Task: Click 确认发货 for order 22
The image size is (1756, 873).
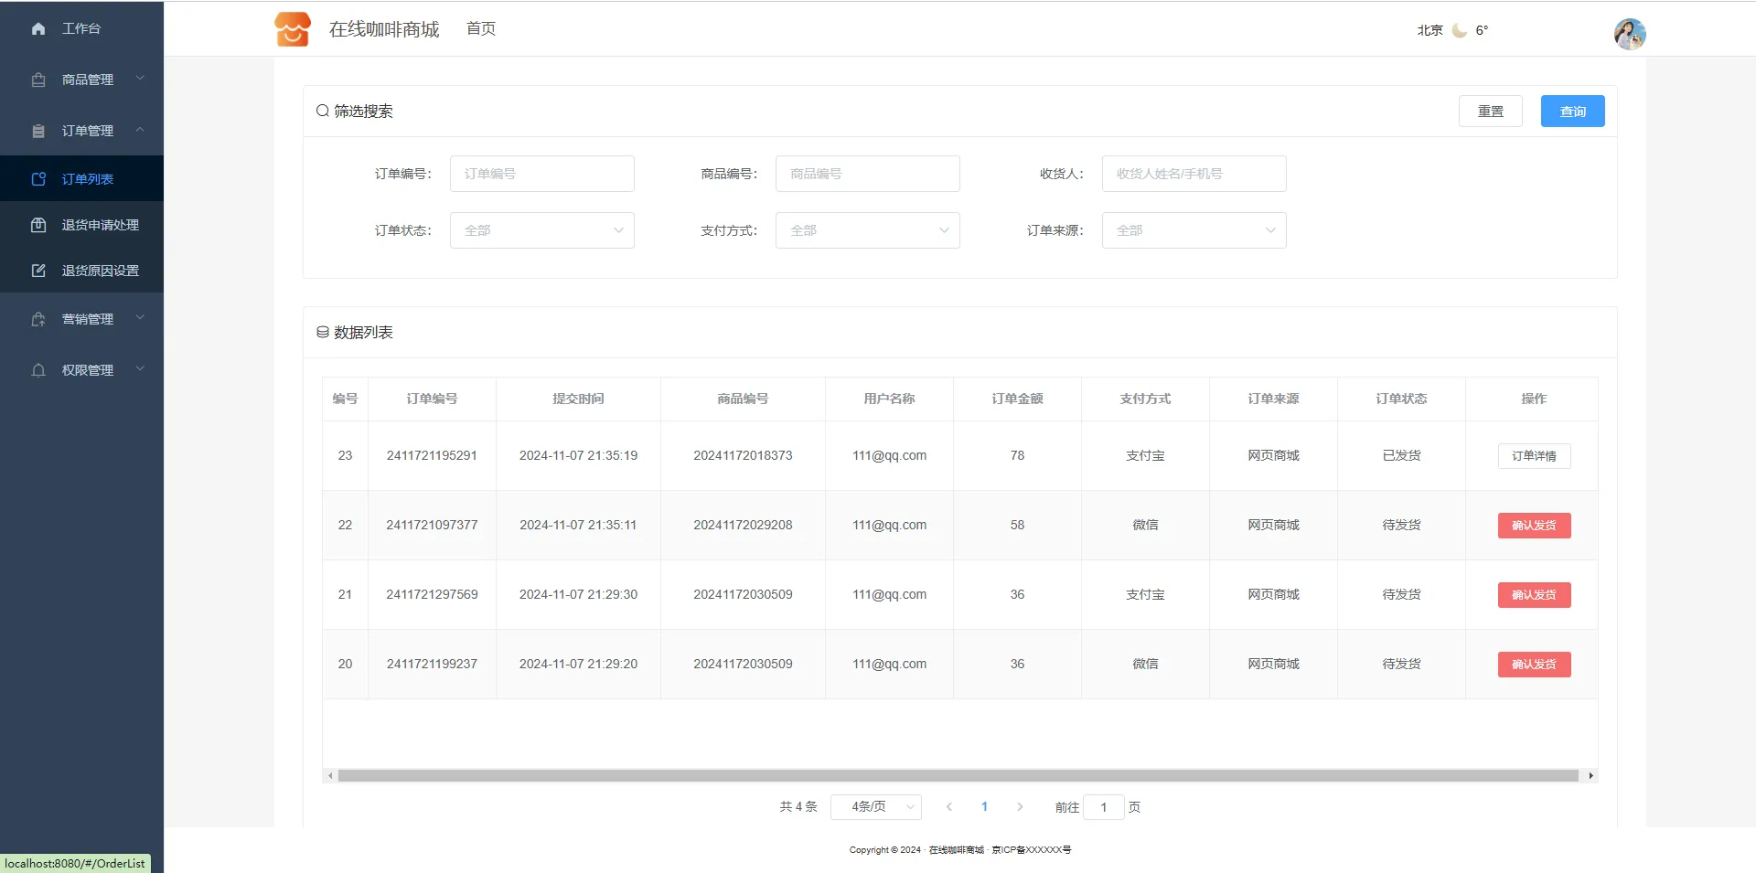Action: [x=1534, y=526]
